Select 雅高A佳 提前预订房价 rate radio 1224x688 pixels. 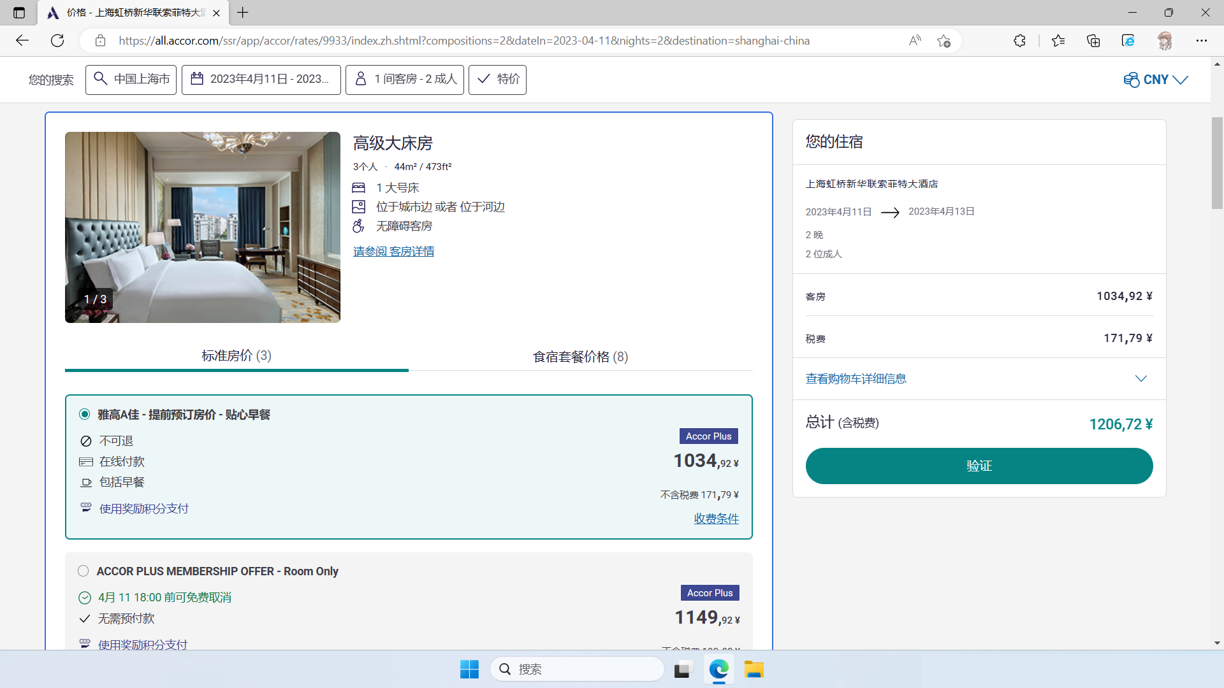84,415
